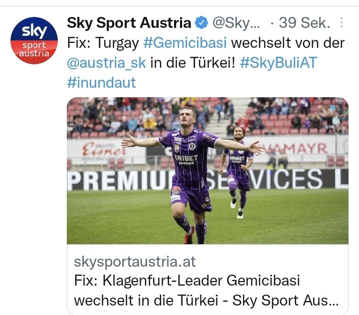Open the Sky Sport Austria profile avatar
Viewport: 359px width, 315px height.
[34, 40]
